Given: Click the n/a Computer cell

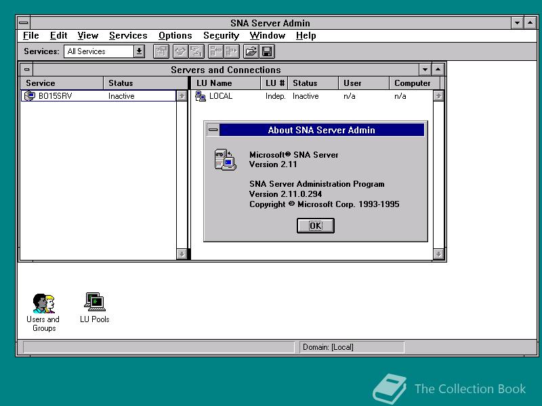Looking at the screenshot, I should click(400, 96).
